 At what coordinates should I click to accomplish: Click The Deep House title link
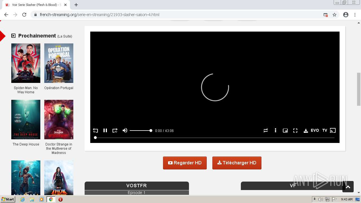[x=26, y=144]
